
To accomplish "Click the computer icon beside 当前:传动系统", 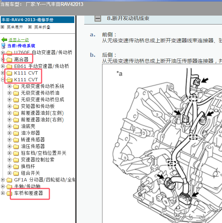I will (3, 46).
